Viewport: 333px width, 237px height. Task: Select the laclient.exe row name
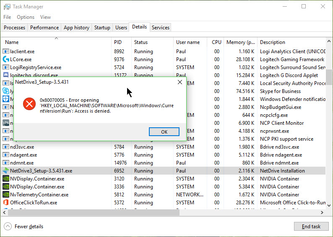(x=22, y=52)
